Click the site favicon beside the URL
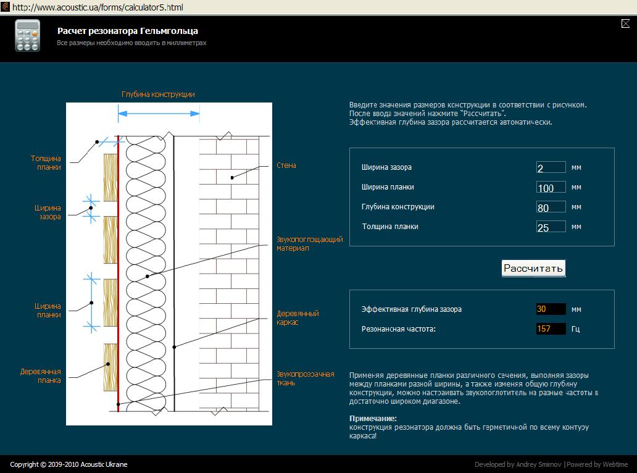The image size is (637, 473). coord(6,7)
